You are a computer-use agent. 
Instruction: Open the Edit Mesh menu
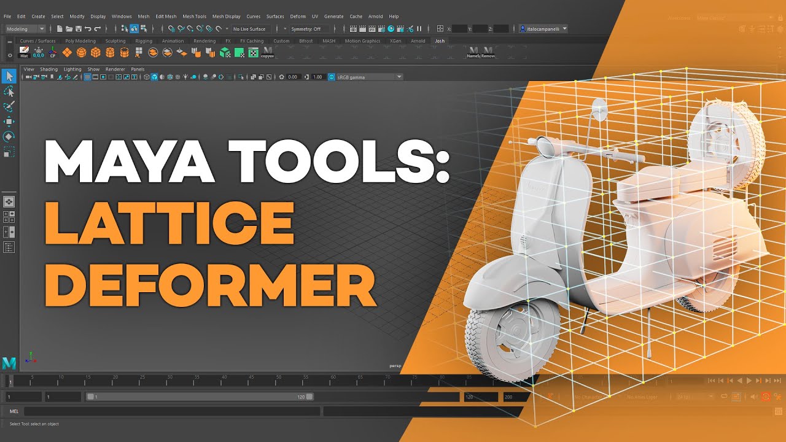point(166,17)
